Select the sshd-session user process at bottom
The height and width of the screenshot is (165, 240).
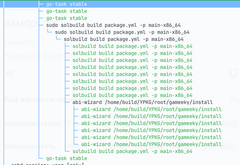(x=47, y=164)
